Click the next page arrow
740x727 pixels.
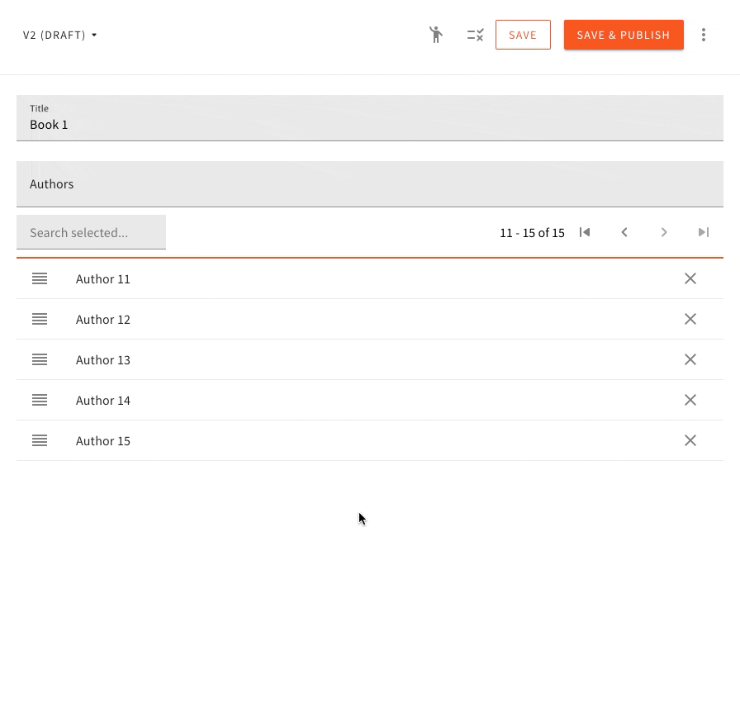pos(664,232)
